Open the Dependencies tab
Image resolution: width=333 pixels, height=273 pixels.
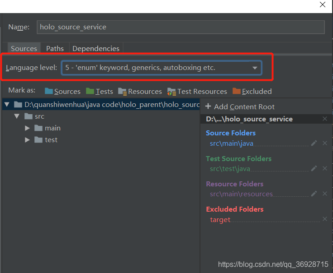pyautogui.click(x=96, y=48)
